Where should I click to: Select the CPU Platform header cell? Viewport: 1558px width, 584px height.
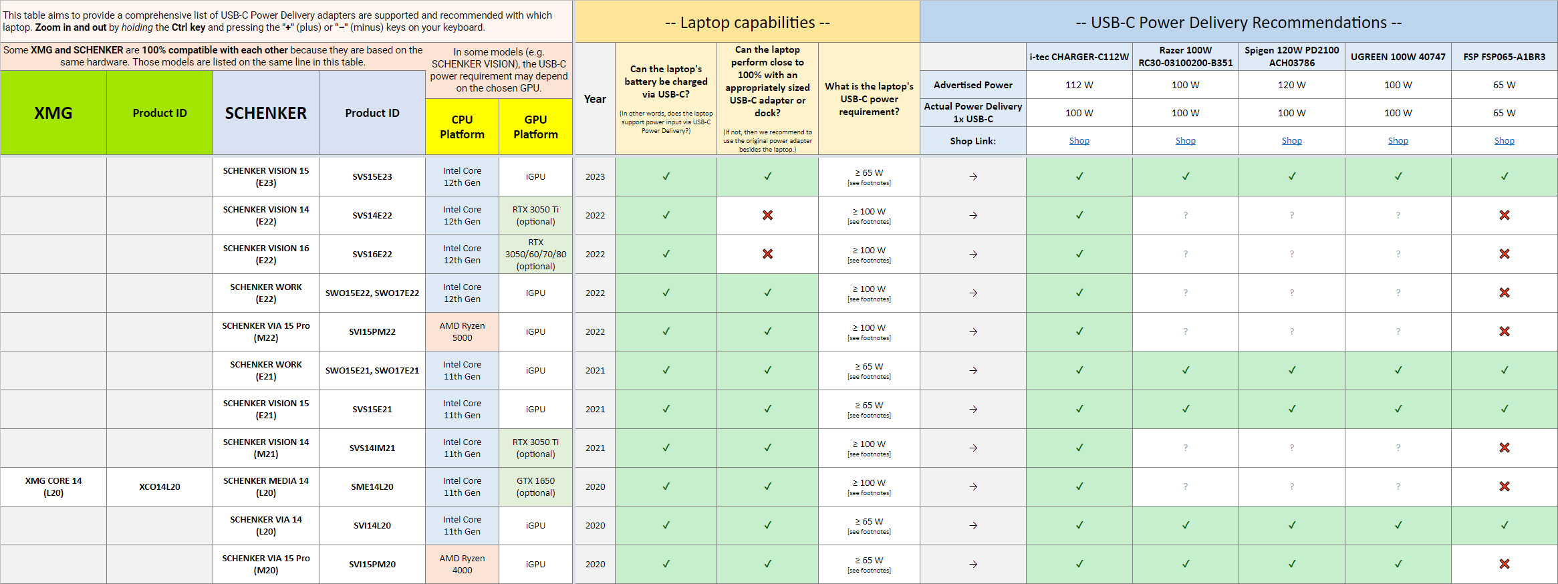tap(462, 127)
